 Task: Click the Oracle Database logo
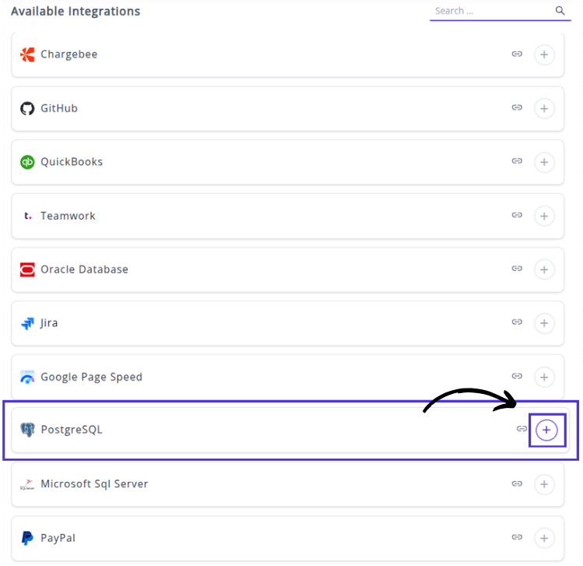tap(27, 269)
